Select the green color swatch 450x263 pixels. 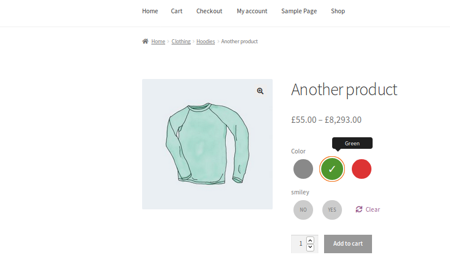point(332,169)
